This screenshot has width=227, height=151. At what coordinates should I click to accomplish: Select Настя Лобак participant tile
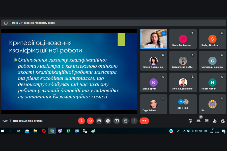tap(212, 83)
